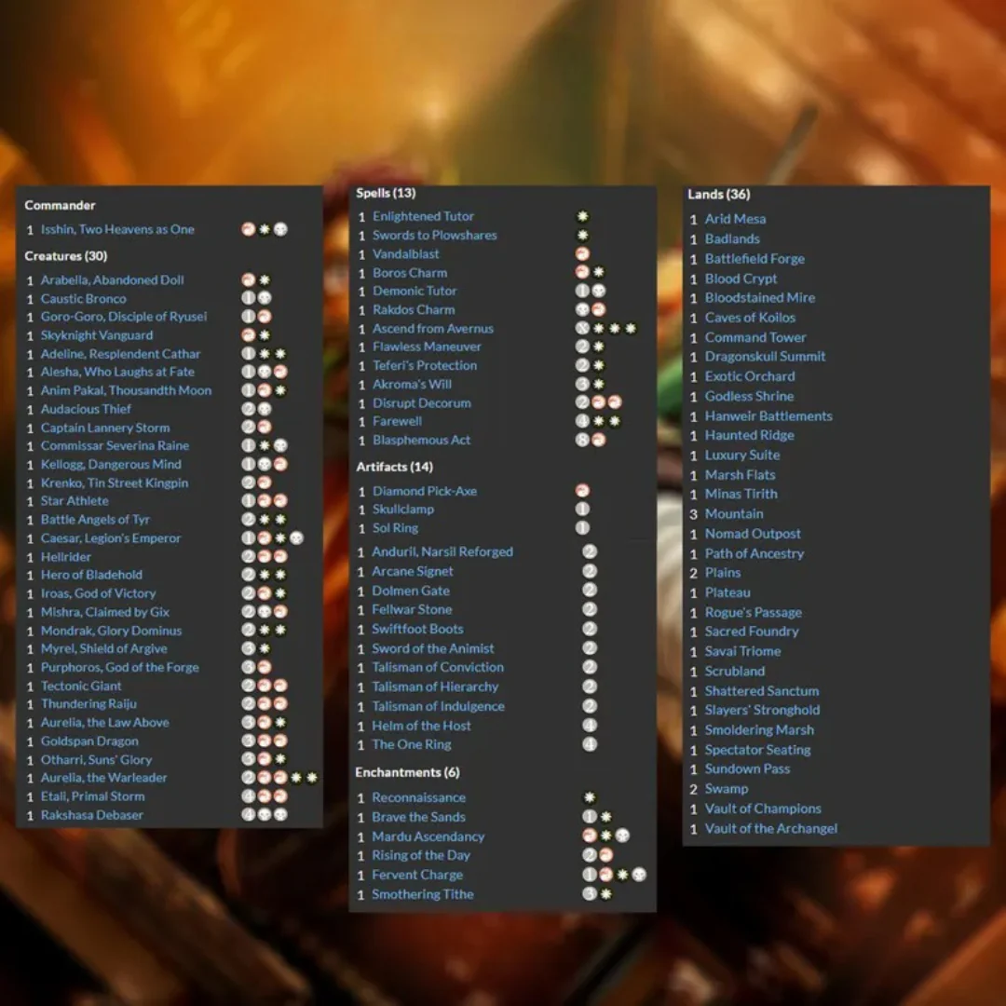Click black mana symbol beside Isshin commander
The height and width of the screenshot is (1006, 1006).
(280, 229)
